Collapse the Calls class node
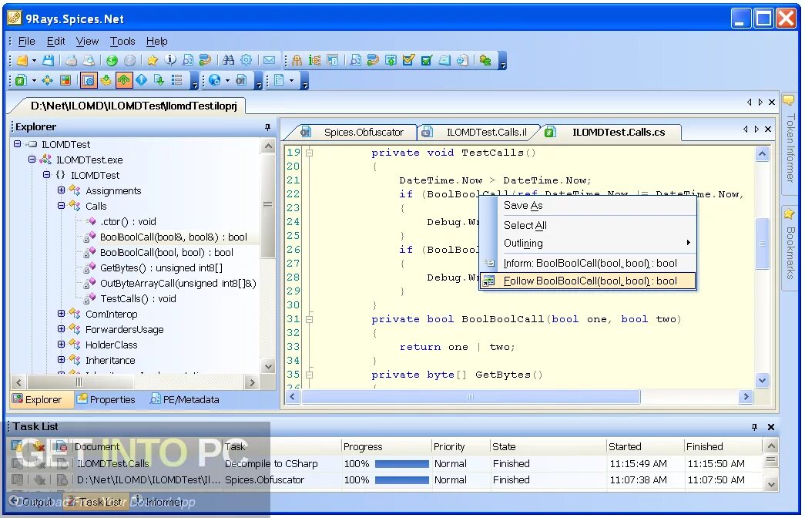 pos(61,205)
